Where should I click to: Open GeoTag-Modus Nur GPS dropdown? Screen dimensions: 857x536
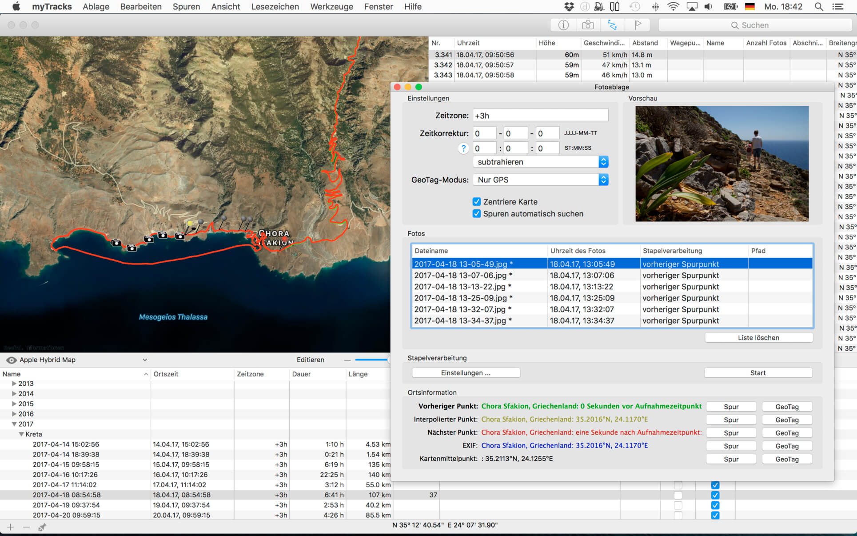[541, 180]
